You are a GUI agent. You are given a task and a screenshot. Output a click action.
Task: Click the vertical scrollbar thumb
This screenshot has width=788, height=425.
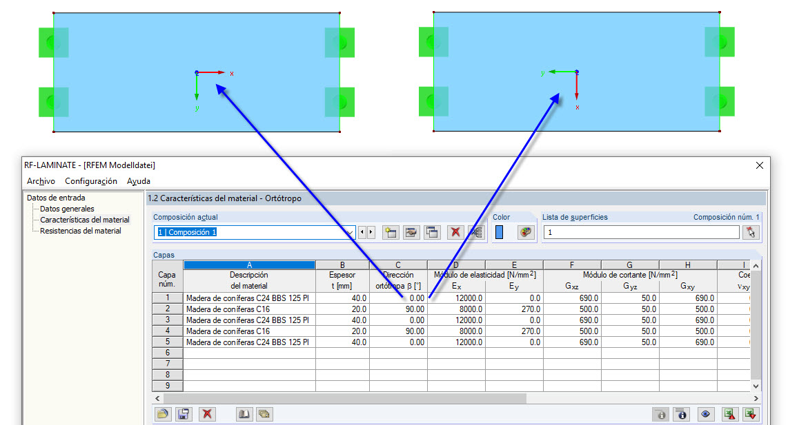point(756,325)
